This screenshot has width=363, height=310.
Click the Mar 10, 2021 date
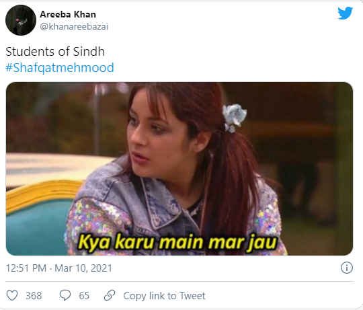point(83,268)
